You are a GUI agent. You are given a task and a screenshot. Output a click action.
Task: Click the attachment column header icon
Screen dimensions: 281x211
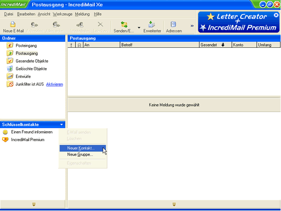[79, 45]
